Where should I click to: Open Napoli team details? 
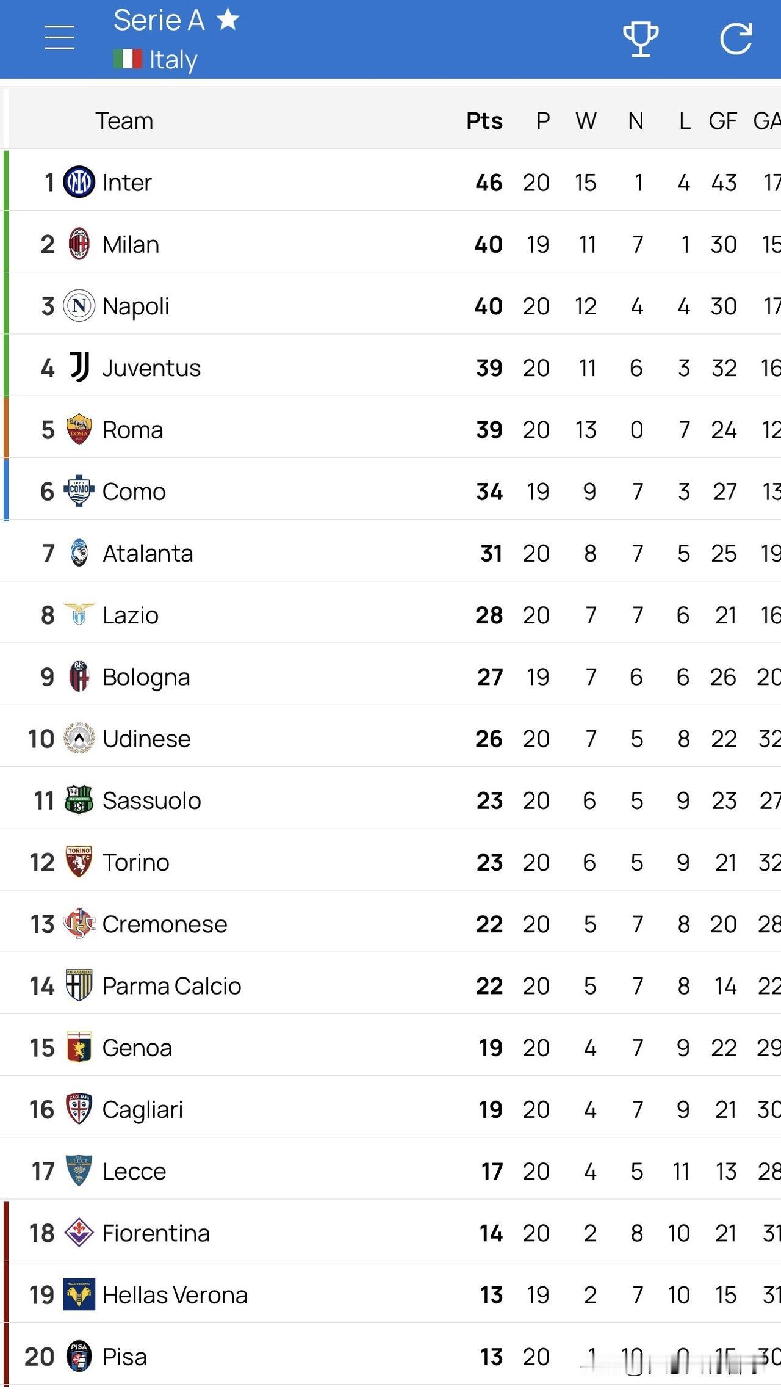(x=135, y=306)
